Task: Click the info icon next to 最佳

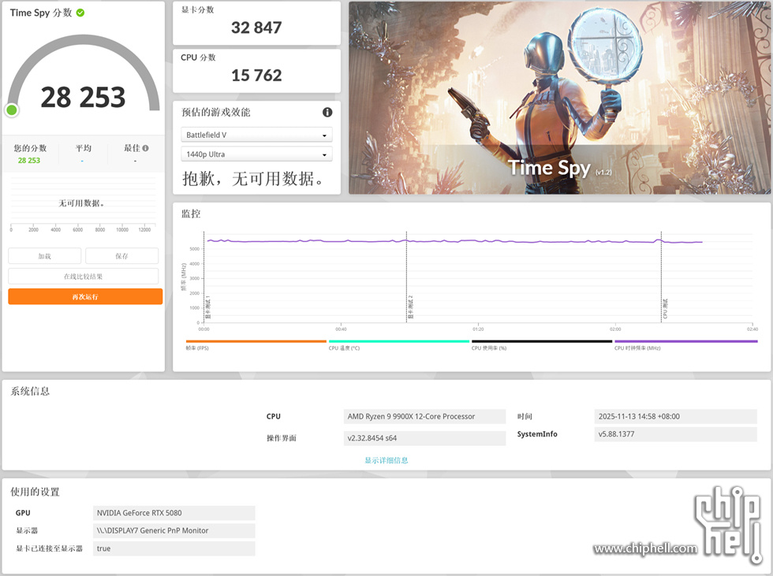Action: tap(145, 147)
